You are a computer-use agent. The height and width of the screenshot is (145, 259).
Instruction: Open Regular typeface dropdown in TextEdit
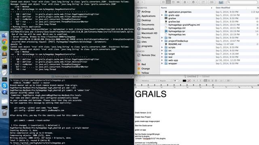pyautogui.click(x=165, y=81)
